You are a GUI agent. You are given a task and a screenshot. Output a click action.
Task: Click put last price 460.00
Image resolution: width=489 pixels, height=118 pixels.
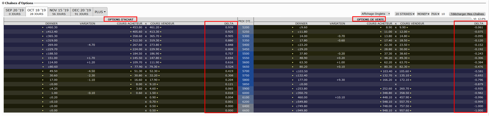click(302, 97)
